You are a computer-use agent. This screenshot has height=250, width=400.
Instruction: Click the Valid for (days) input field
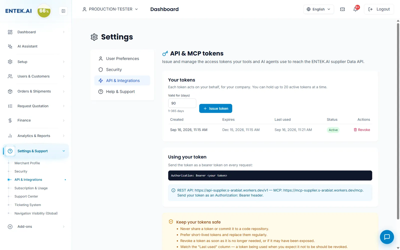(x=182, y=103)
